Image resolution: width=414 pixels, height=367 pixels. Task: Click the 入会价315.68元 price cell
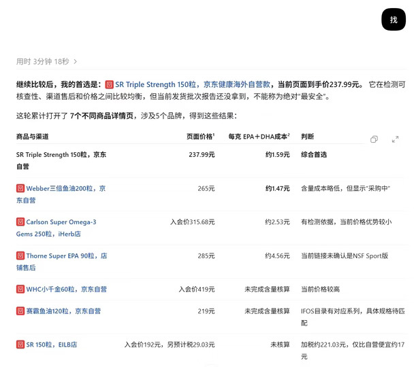tap(193, 222)
